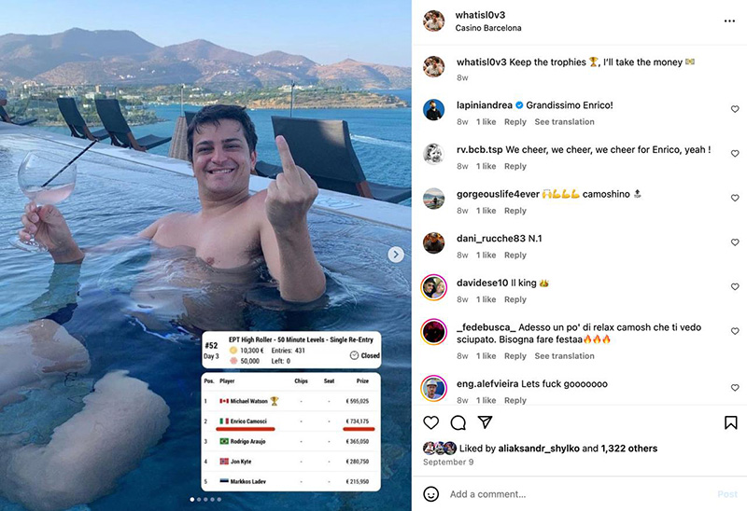Open the emoji picker in the comment box
747x511 pixels.
(x=431, y=494)
